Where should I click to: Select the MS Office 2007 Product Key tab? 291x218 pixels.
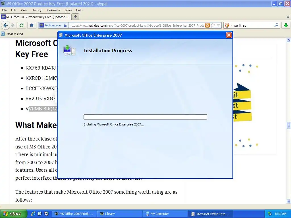(36, 17)
